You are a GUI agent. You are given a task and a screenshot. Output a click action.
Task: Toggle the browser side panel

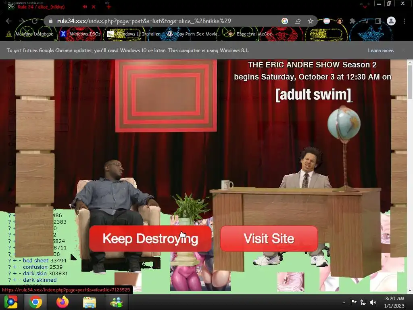click(378, 21)
